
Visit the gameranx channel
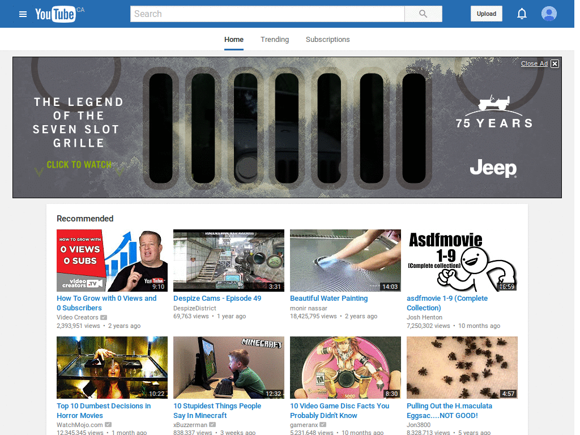point(304,425)
